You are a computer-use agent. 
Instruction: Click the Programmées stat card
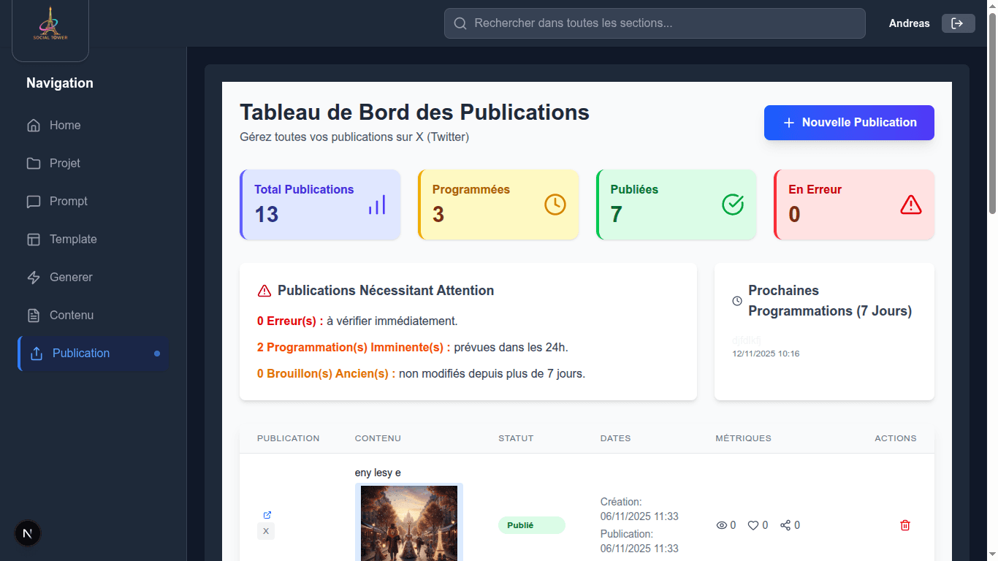tap(498, 205)
